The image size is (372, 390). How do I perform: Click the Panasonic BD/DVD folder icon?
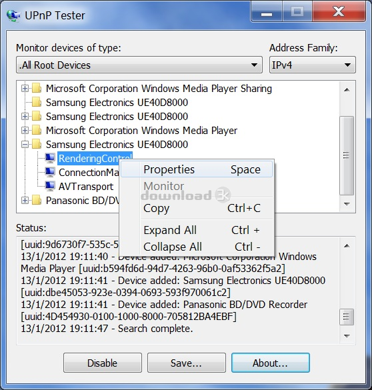tap(37, 200)
